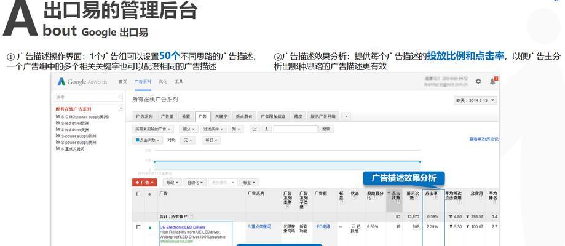
Task: Click the magnifier icon in sidebar search
Action: (120, 97)
